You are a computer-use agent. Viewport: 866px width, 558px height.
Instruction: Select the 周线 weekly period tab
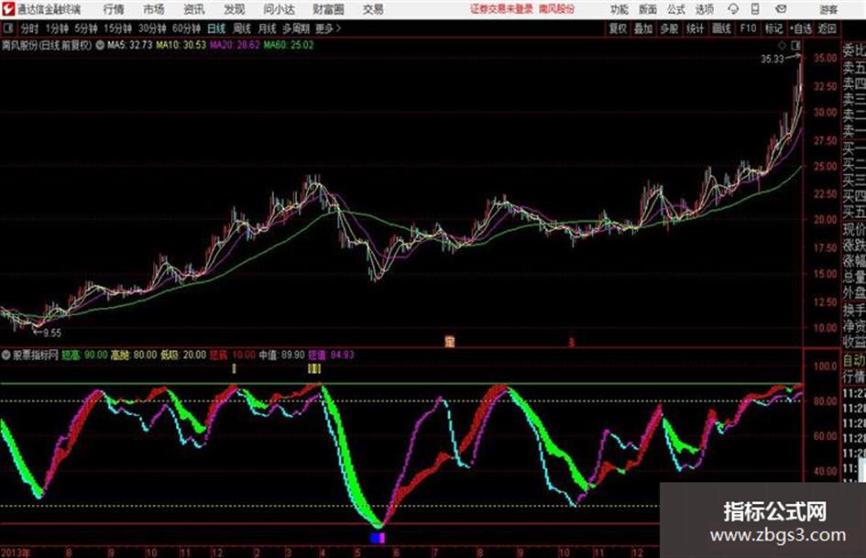pos(242,28)
